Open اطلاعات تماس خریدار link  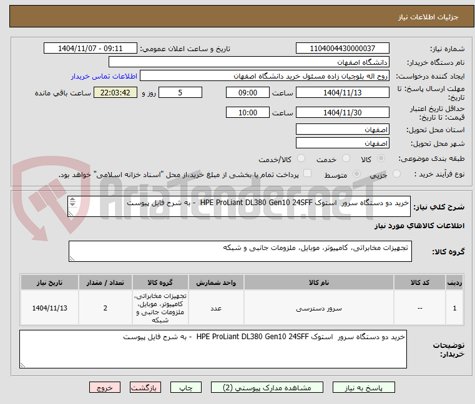[x=104, y=76]
